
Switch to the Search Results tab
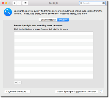(x=48, y=20)
